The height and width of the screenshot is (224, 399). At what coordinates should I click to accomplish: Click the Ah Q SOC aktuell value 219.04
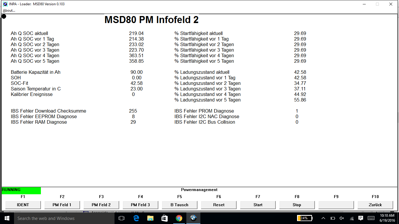pyautogui.click(x=136, y=34)
